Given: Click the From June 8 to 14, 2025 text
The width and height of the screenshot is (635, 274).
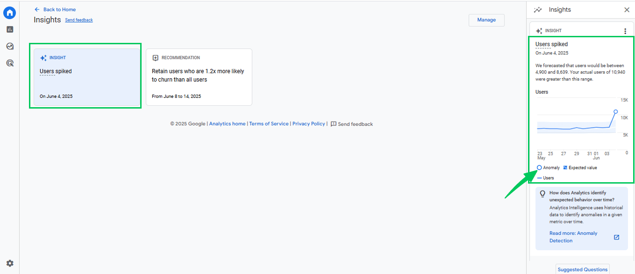Looking at the screenshot, I should click(176, 96).
